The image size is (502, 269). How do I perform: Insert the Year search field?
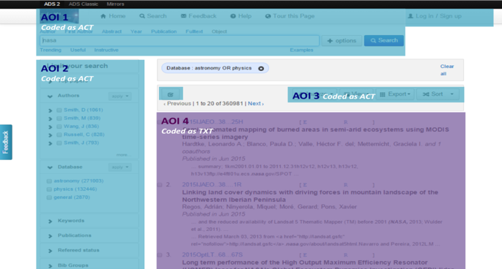coord(136,31)
